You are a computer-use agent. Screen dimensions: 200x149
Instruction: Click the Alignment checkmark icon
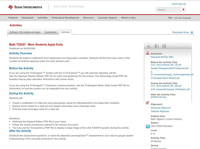(x=147, y=103)
